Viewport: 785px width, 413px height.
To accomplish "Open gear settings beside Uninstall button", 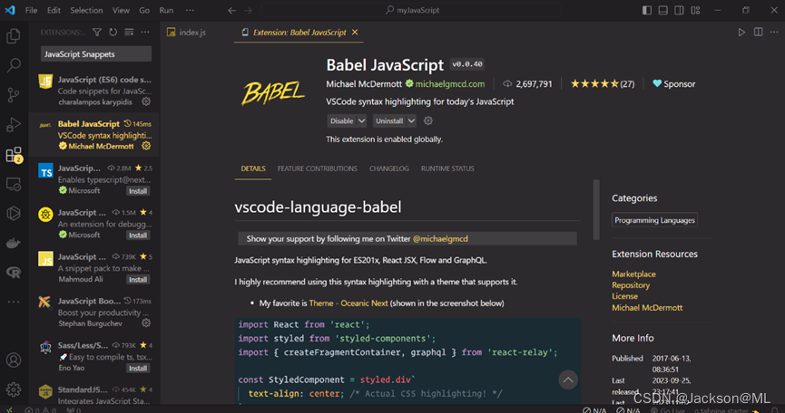I will (x=428, y=120).
